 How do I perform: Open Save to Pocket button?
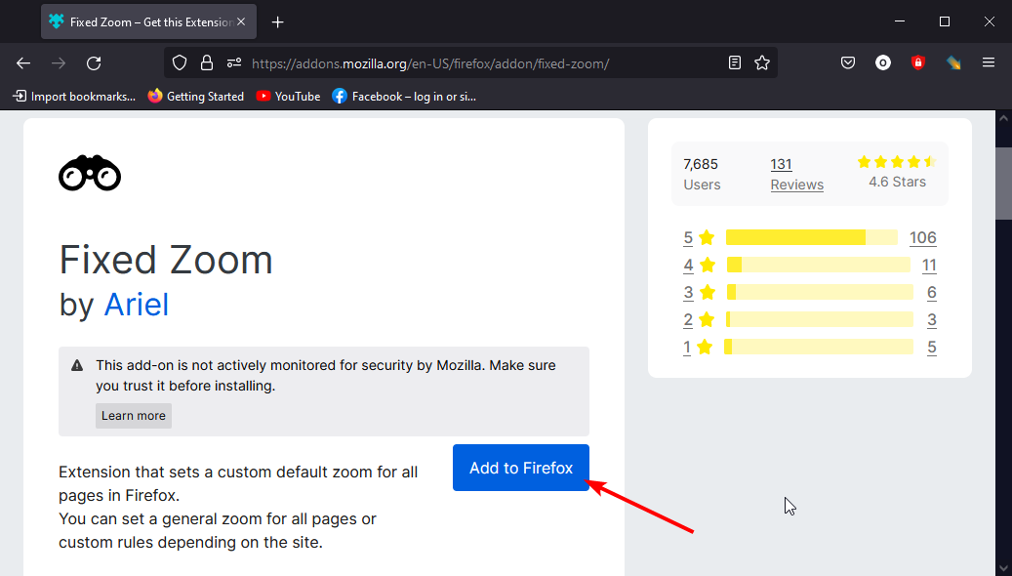click(x=848, y=62)
